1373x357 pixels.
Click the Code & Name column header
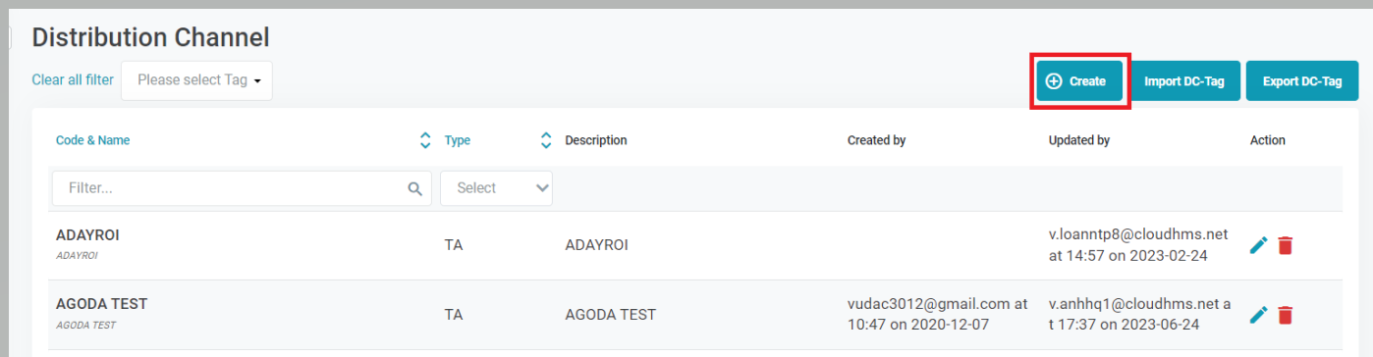(x=93, y=140)
